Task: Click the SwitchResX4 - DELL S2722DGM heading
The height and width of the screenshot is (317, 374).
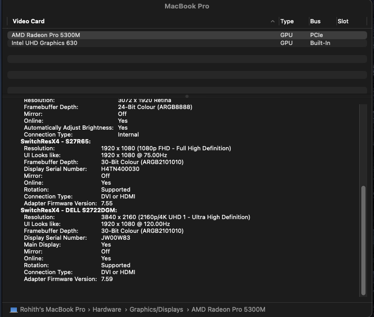Action: pyautogui.click(x=69, y=210)
